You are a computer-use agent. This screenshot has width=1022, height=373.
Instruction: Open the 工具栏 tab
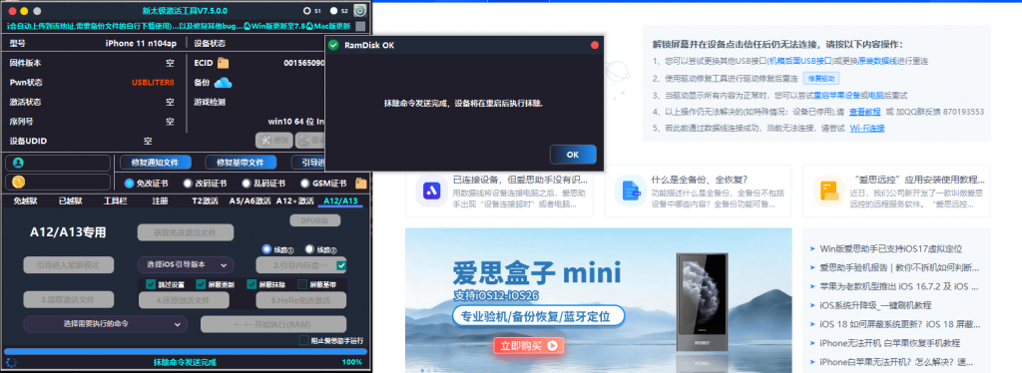(x=116, y=201)
